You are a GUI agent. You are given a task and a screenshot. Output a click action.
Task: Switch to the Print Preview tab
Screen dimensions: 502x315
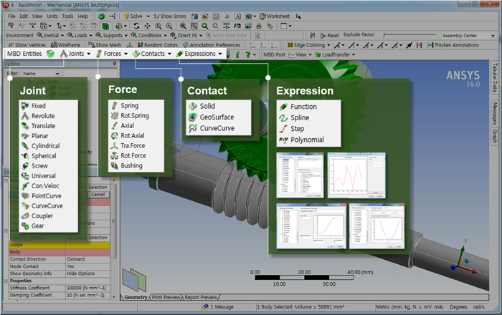coord(166,297)
